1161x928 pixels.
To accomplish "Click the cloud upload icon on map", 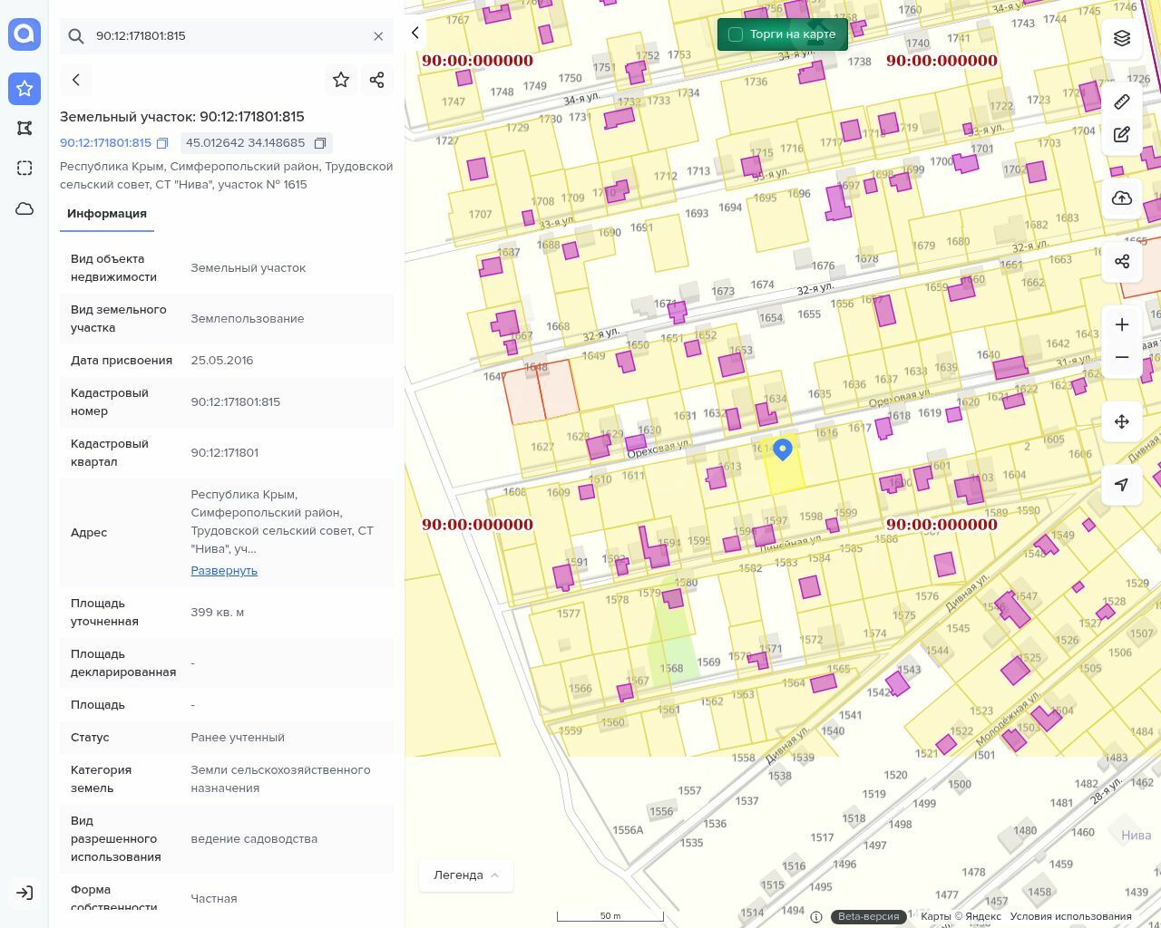I will point(1122,198).
